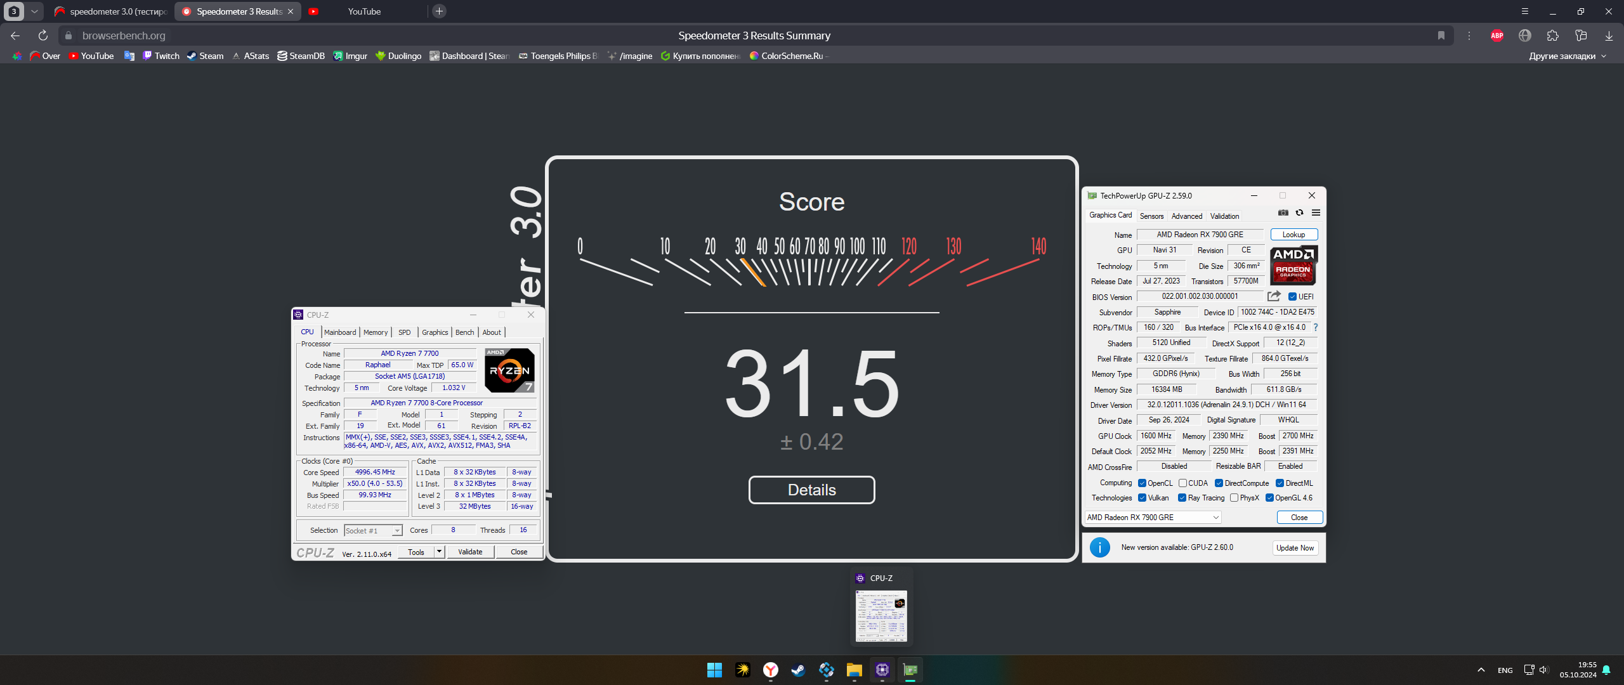Click the Details button under score

(x=811, y=490)
